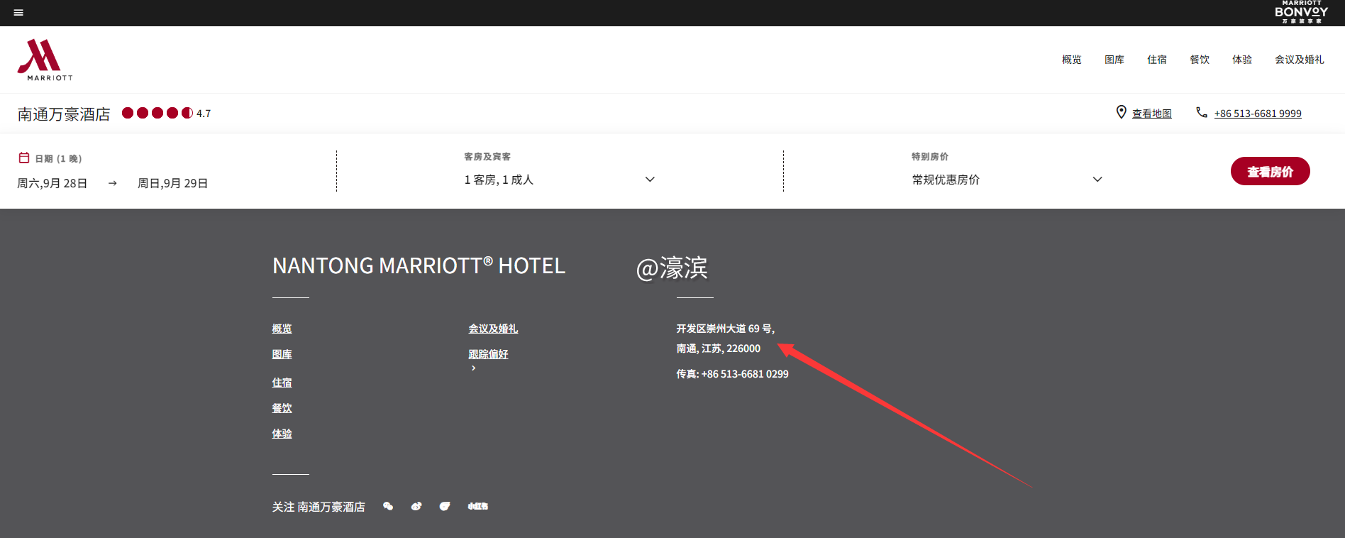This screenshot has width=1345, height=538.
Task: Click the arrow between the stay dates
Action: 113,183
